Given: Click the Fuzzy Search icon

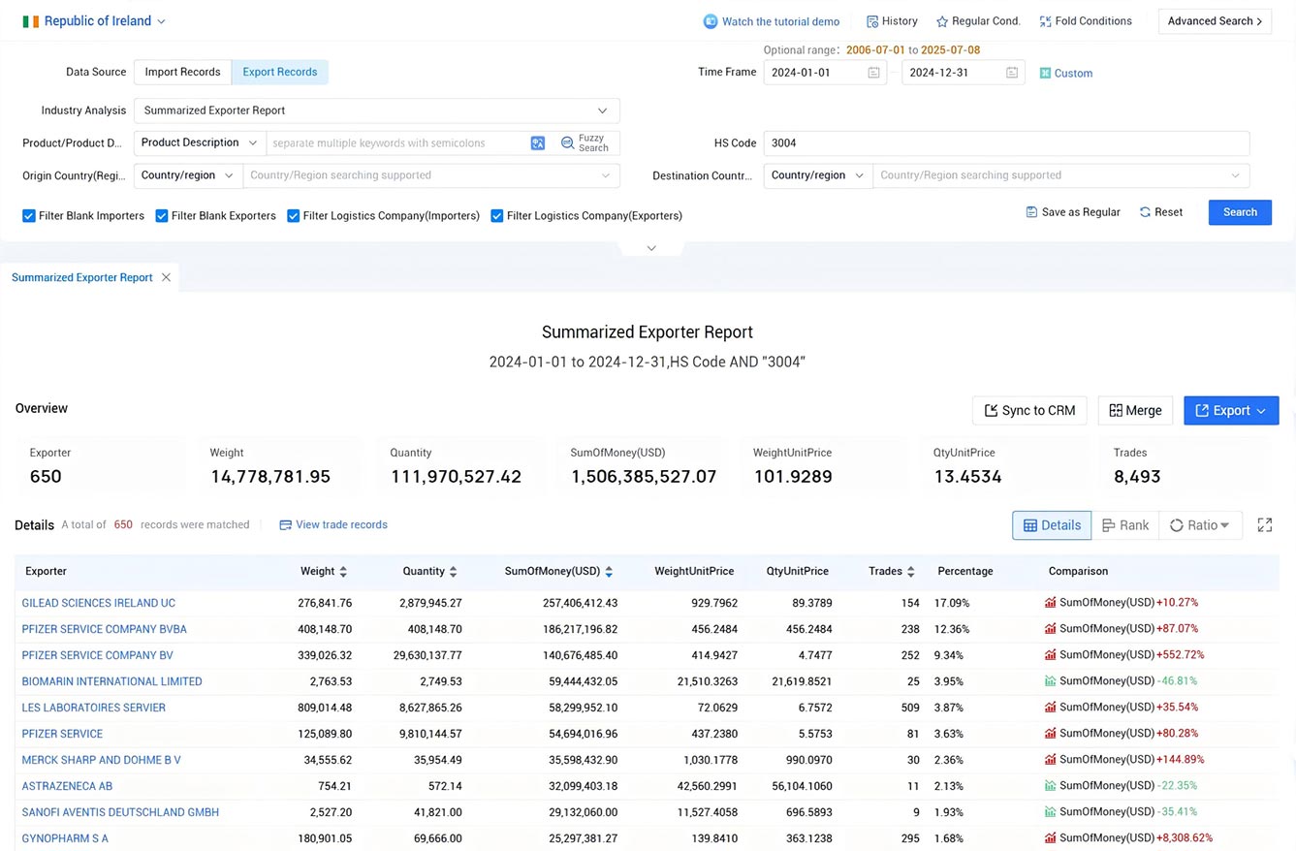Looking at the screenshot, I should 567,142.
